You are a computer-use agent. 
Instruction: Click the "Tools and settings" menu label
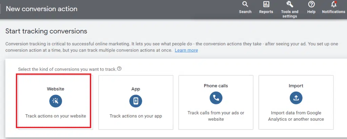(290, 14)
